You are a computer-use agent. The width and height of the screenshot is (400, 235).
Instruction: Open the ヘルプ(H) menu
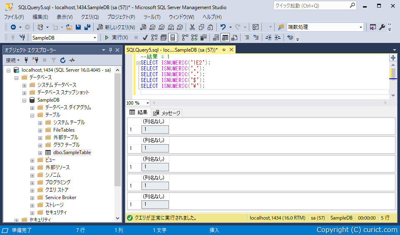click(x=212, y=17)
